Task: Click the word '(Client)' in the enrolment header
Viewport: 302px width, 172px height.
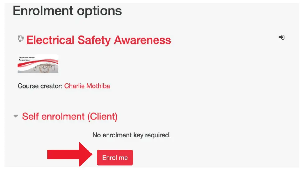Action: [x=102, y=117]
